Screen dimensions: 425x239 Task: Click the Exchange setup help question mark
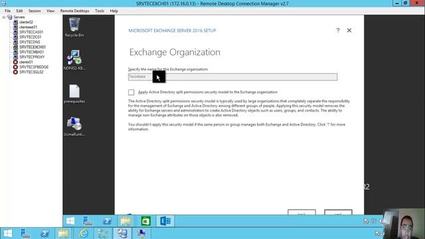pos(338,31)
